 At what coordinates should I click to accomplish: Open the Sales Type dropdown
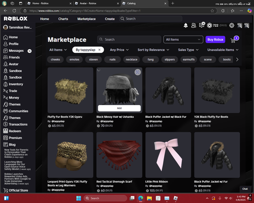(x=188, y=50)
